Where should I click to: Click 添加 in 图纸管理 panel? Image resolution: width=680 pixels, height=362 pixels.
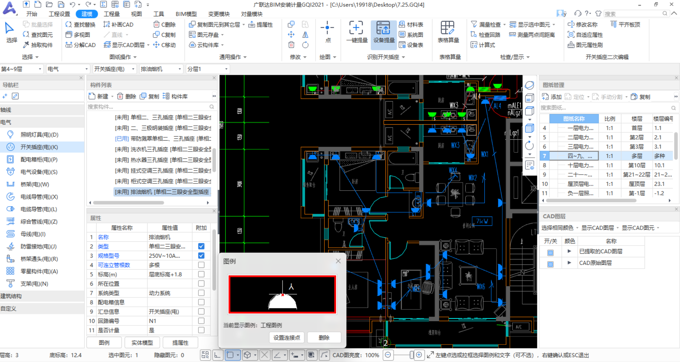[x=552, y=97]
